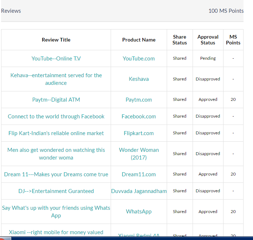Select Shared status in the Paytm row
The width and height of the screenshot is (253, 240).
click(179, 99)
